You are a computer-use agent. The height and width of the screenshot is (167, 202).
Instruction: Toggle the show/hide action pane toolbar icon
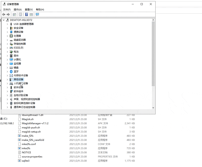pos(31,14)
